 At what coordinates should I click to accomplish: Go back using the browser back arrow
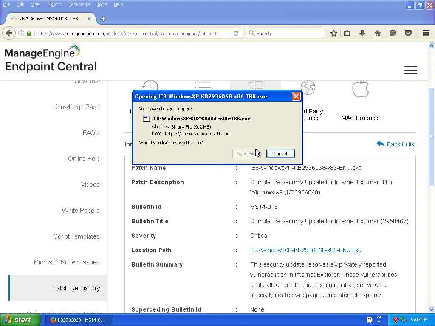click(9, 33)
